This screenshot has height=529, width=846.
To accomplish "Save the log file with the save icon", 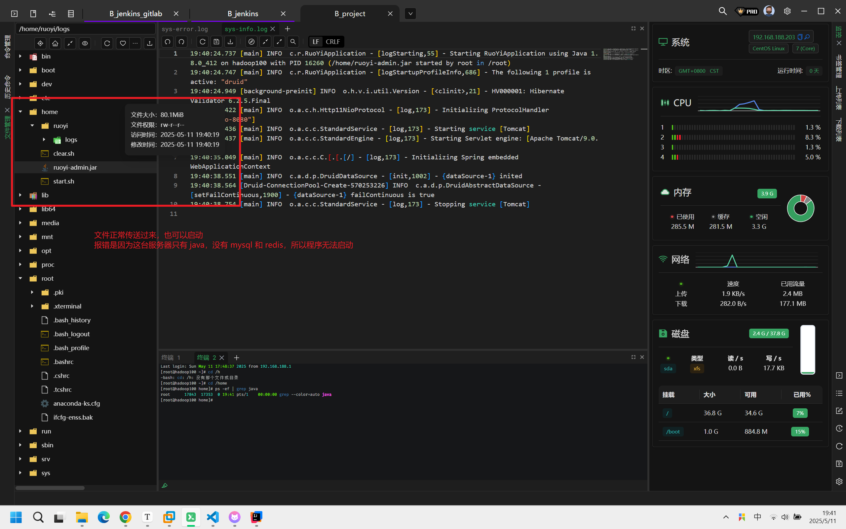I will pos(216,42).
